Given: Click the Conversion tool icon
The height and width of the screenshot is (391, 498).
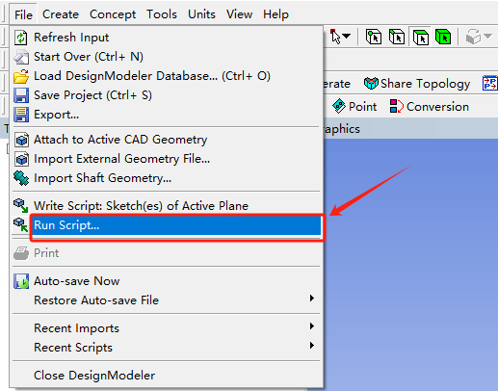Looking at the screenshot, I should (396, 106).
